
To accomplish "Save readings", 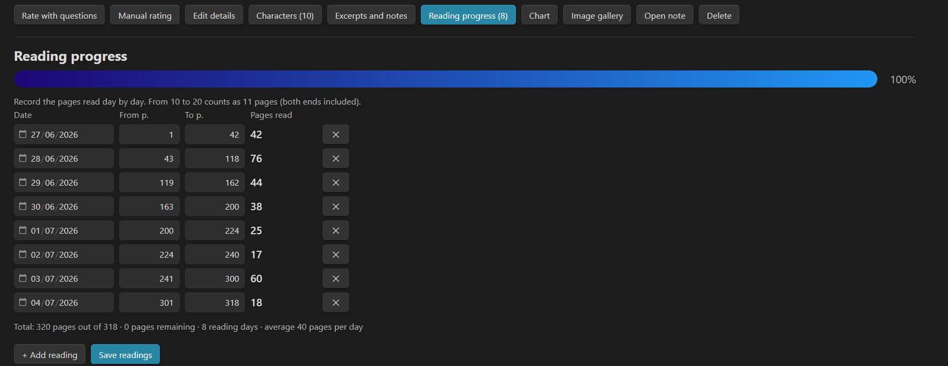I will [125, 355].
